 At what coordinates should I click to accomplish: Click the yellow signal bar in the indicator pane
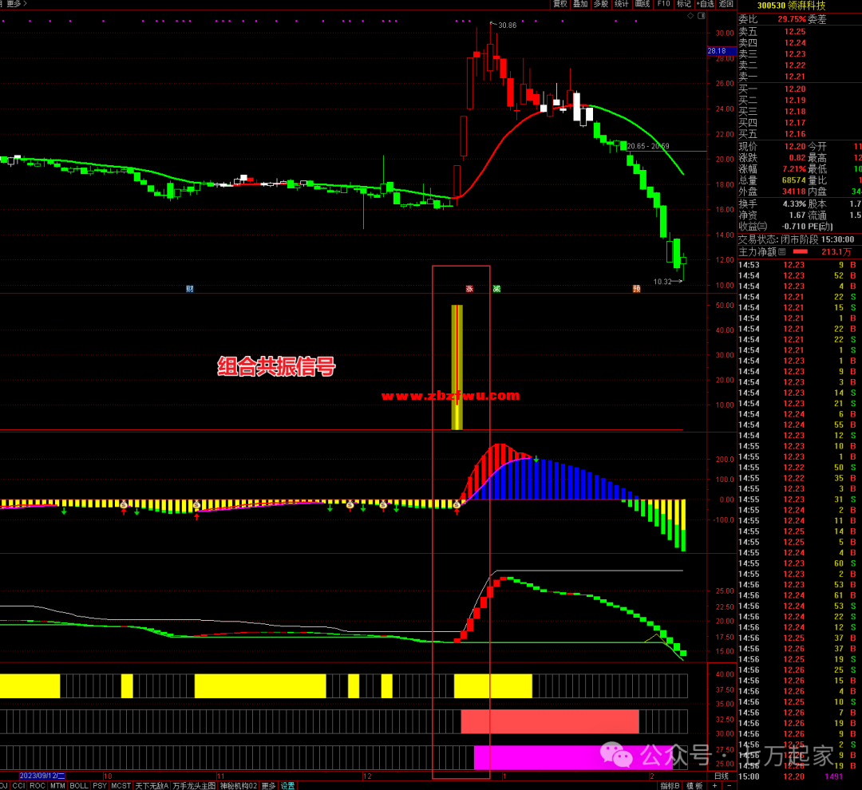click(x=457, y=367)
